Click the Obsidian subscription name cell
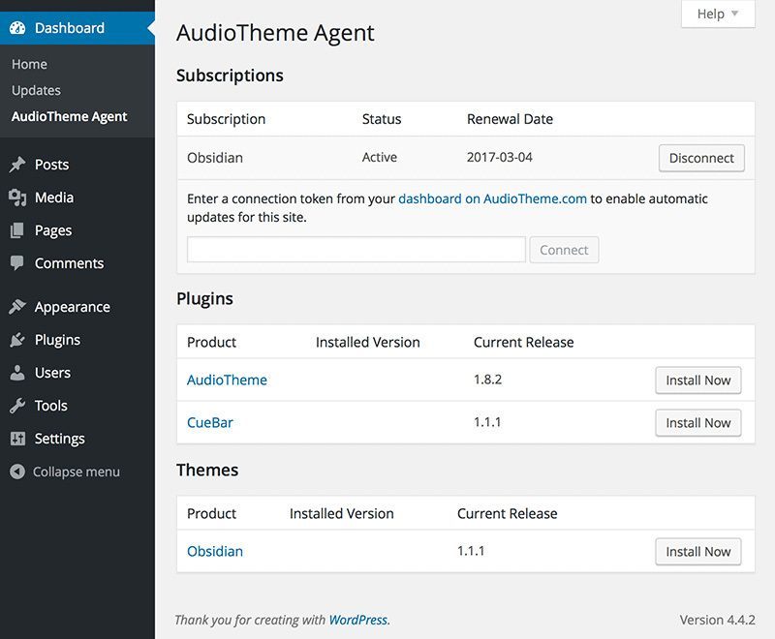Image resolution: width=775 pixels, height=639 pixels. point(215,158)
